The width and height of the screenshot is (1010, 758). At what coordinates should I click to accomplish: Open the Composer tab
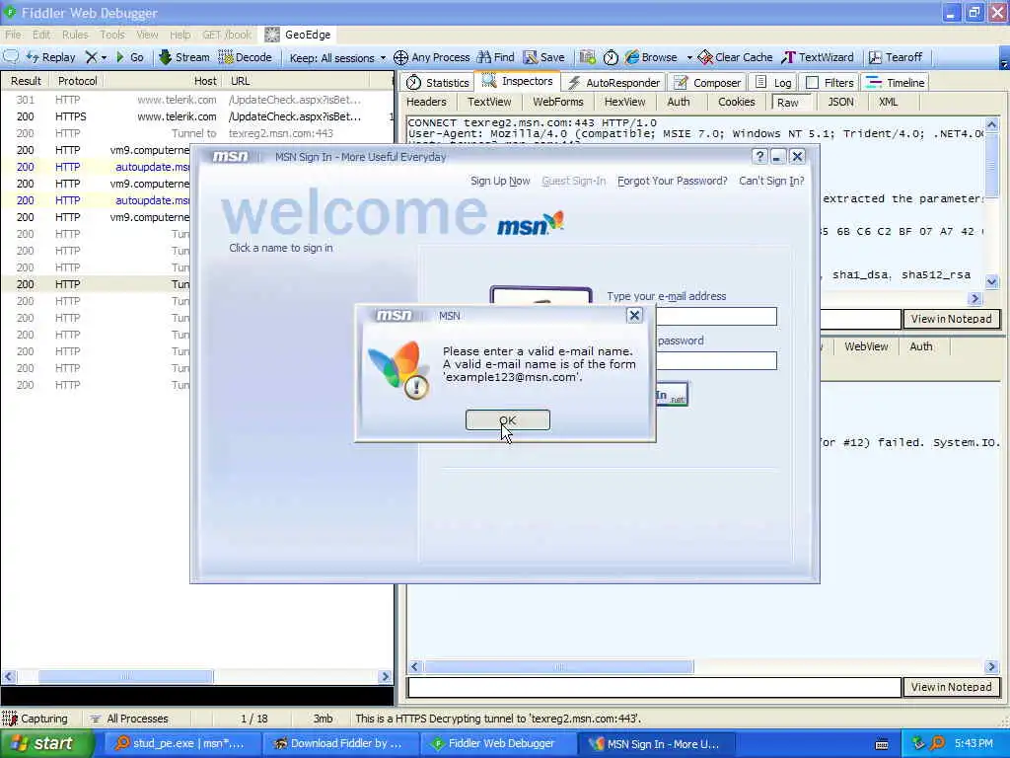[x=707, y=83]
